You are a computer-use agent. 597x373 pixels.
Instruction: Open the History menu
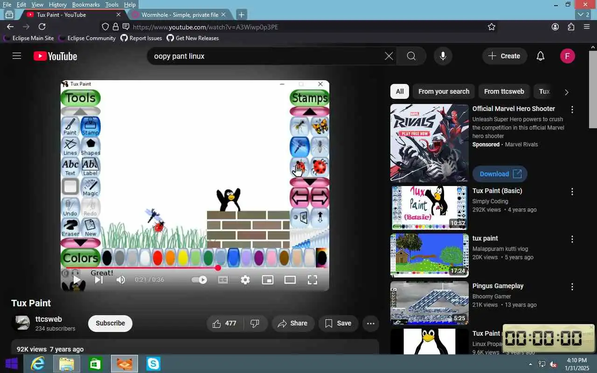click(57, 5)
